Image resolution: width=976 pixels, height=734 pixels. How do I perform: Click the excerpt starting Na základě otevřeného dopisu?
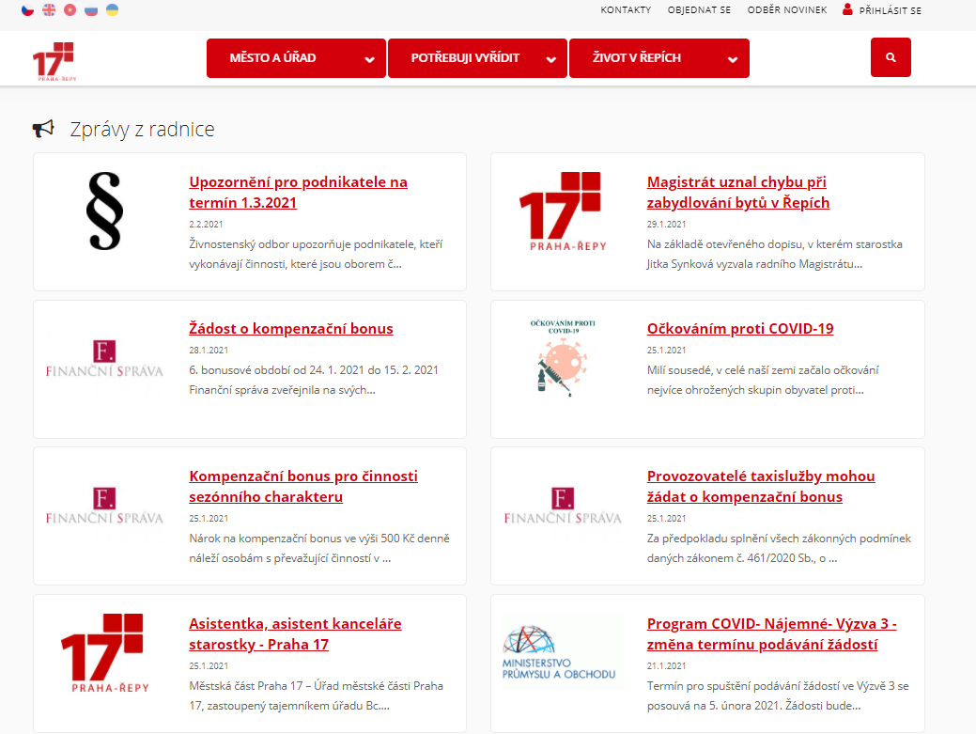(774, 254)
